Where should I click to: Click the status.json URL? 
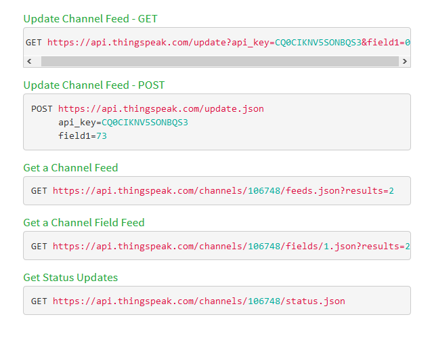coord(199,301)
